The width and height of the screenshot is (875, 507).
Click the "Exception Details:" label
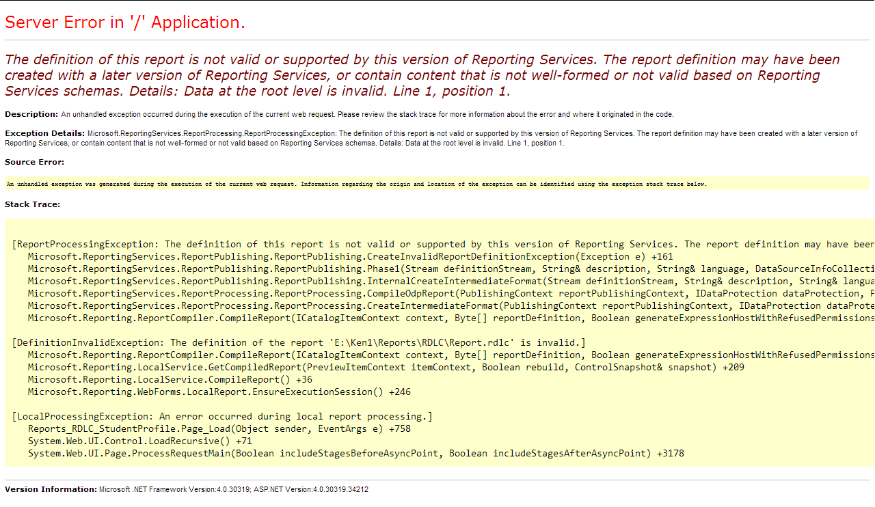coord(44,133)
